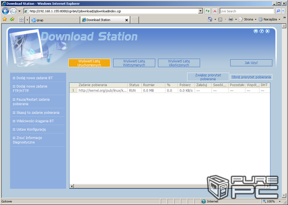The image size is (288, 205).
Task: Click Skasuj to zadanie pobierania link
Action: (x=36, y=112)
